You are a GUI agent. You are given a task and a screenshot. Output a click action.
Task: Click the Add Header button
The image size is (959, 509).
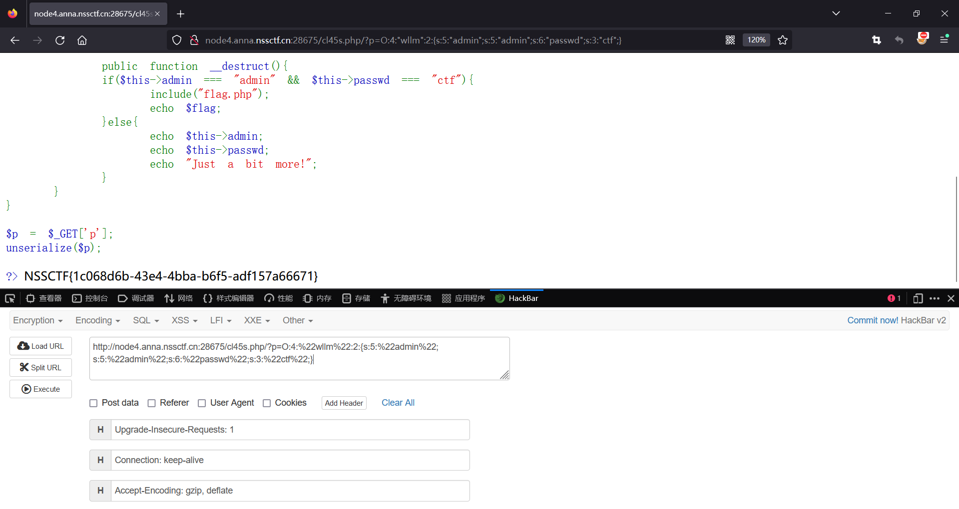[344, 403]
